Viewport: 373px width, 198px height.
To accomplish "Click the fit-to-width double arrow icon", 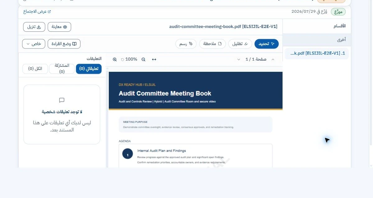I will (x=154, y=59).
